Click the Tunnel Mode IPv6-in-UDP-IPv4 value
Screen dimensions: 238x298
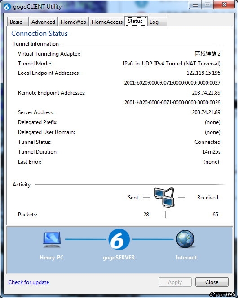(172, 64)
